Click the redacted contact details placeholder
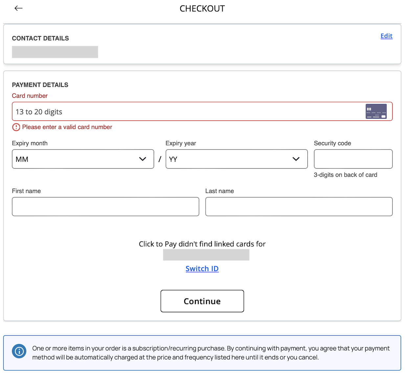The image size is (406, 374). coord(55,52)
